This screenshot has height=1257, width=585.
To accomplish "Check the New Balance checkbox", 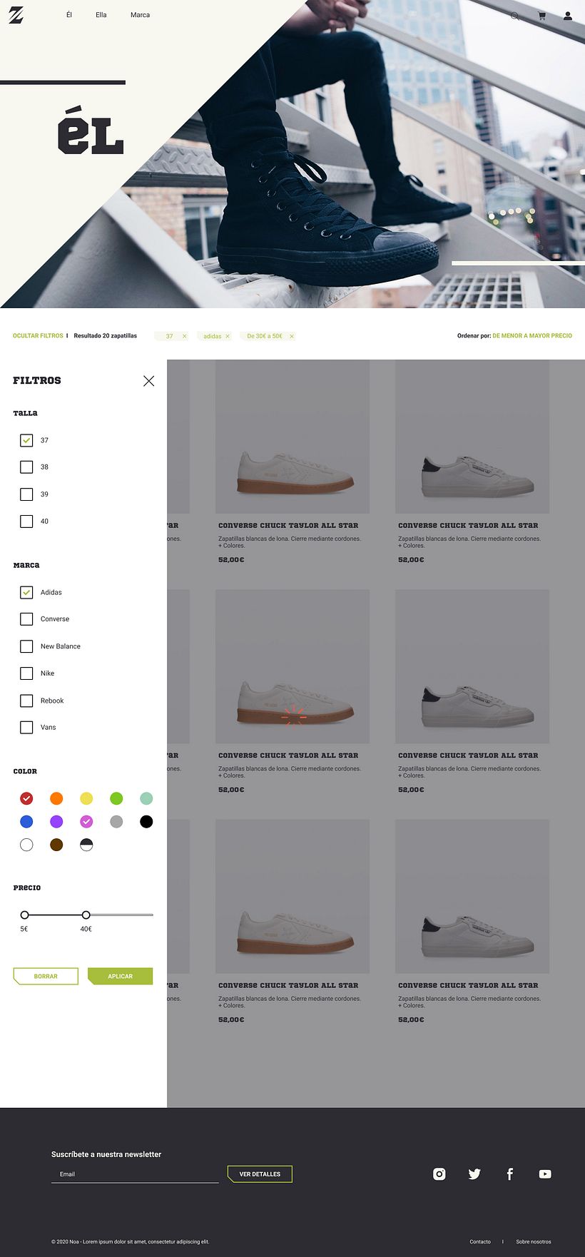I will pos(26,646).
